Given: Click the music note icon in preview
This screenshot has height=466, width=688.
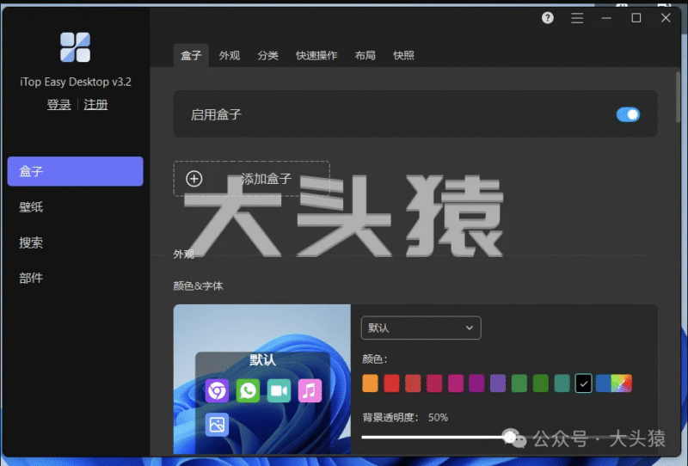Looking at the screenshot, I should [310, 390].
